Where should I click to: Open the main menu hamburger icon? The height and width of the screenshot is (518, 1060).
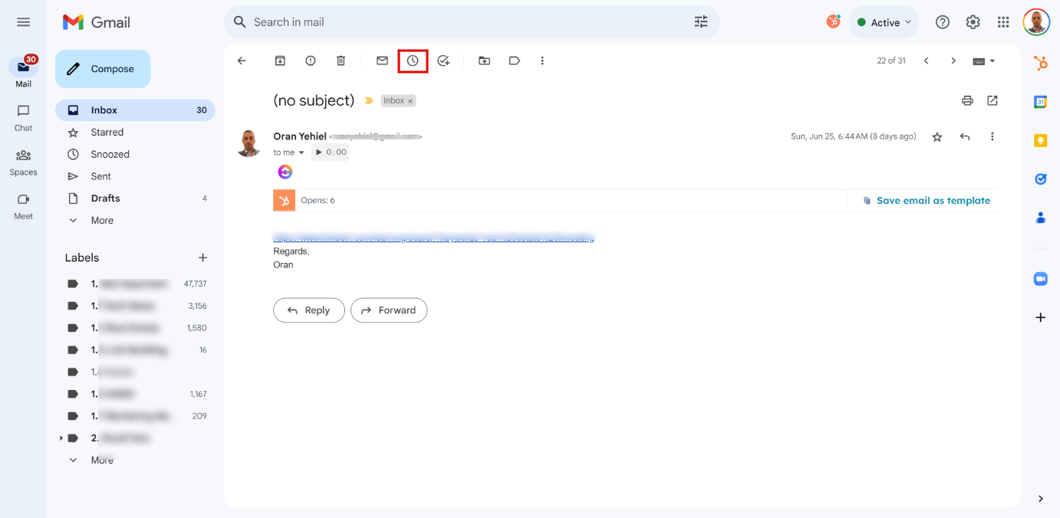[x=23, y=22]
